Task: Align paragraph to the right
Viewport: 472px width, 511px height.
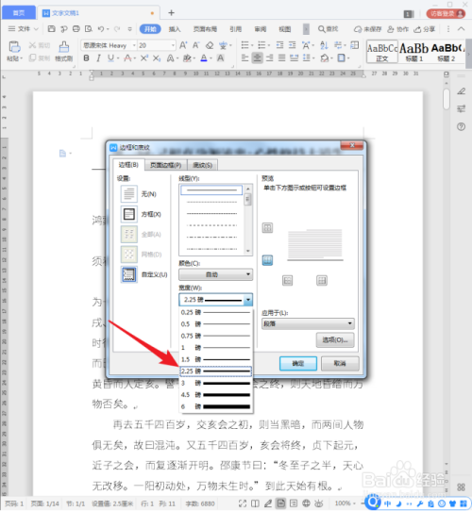Action: tap(270, 58)
